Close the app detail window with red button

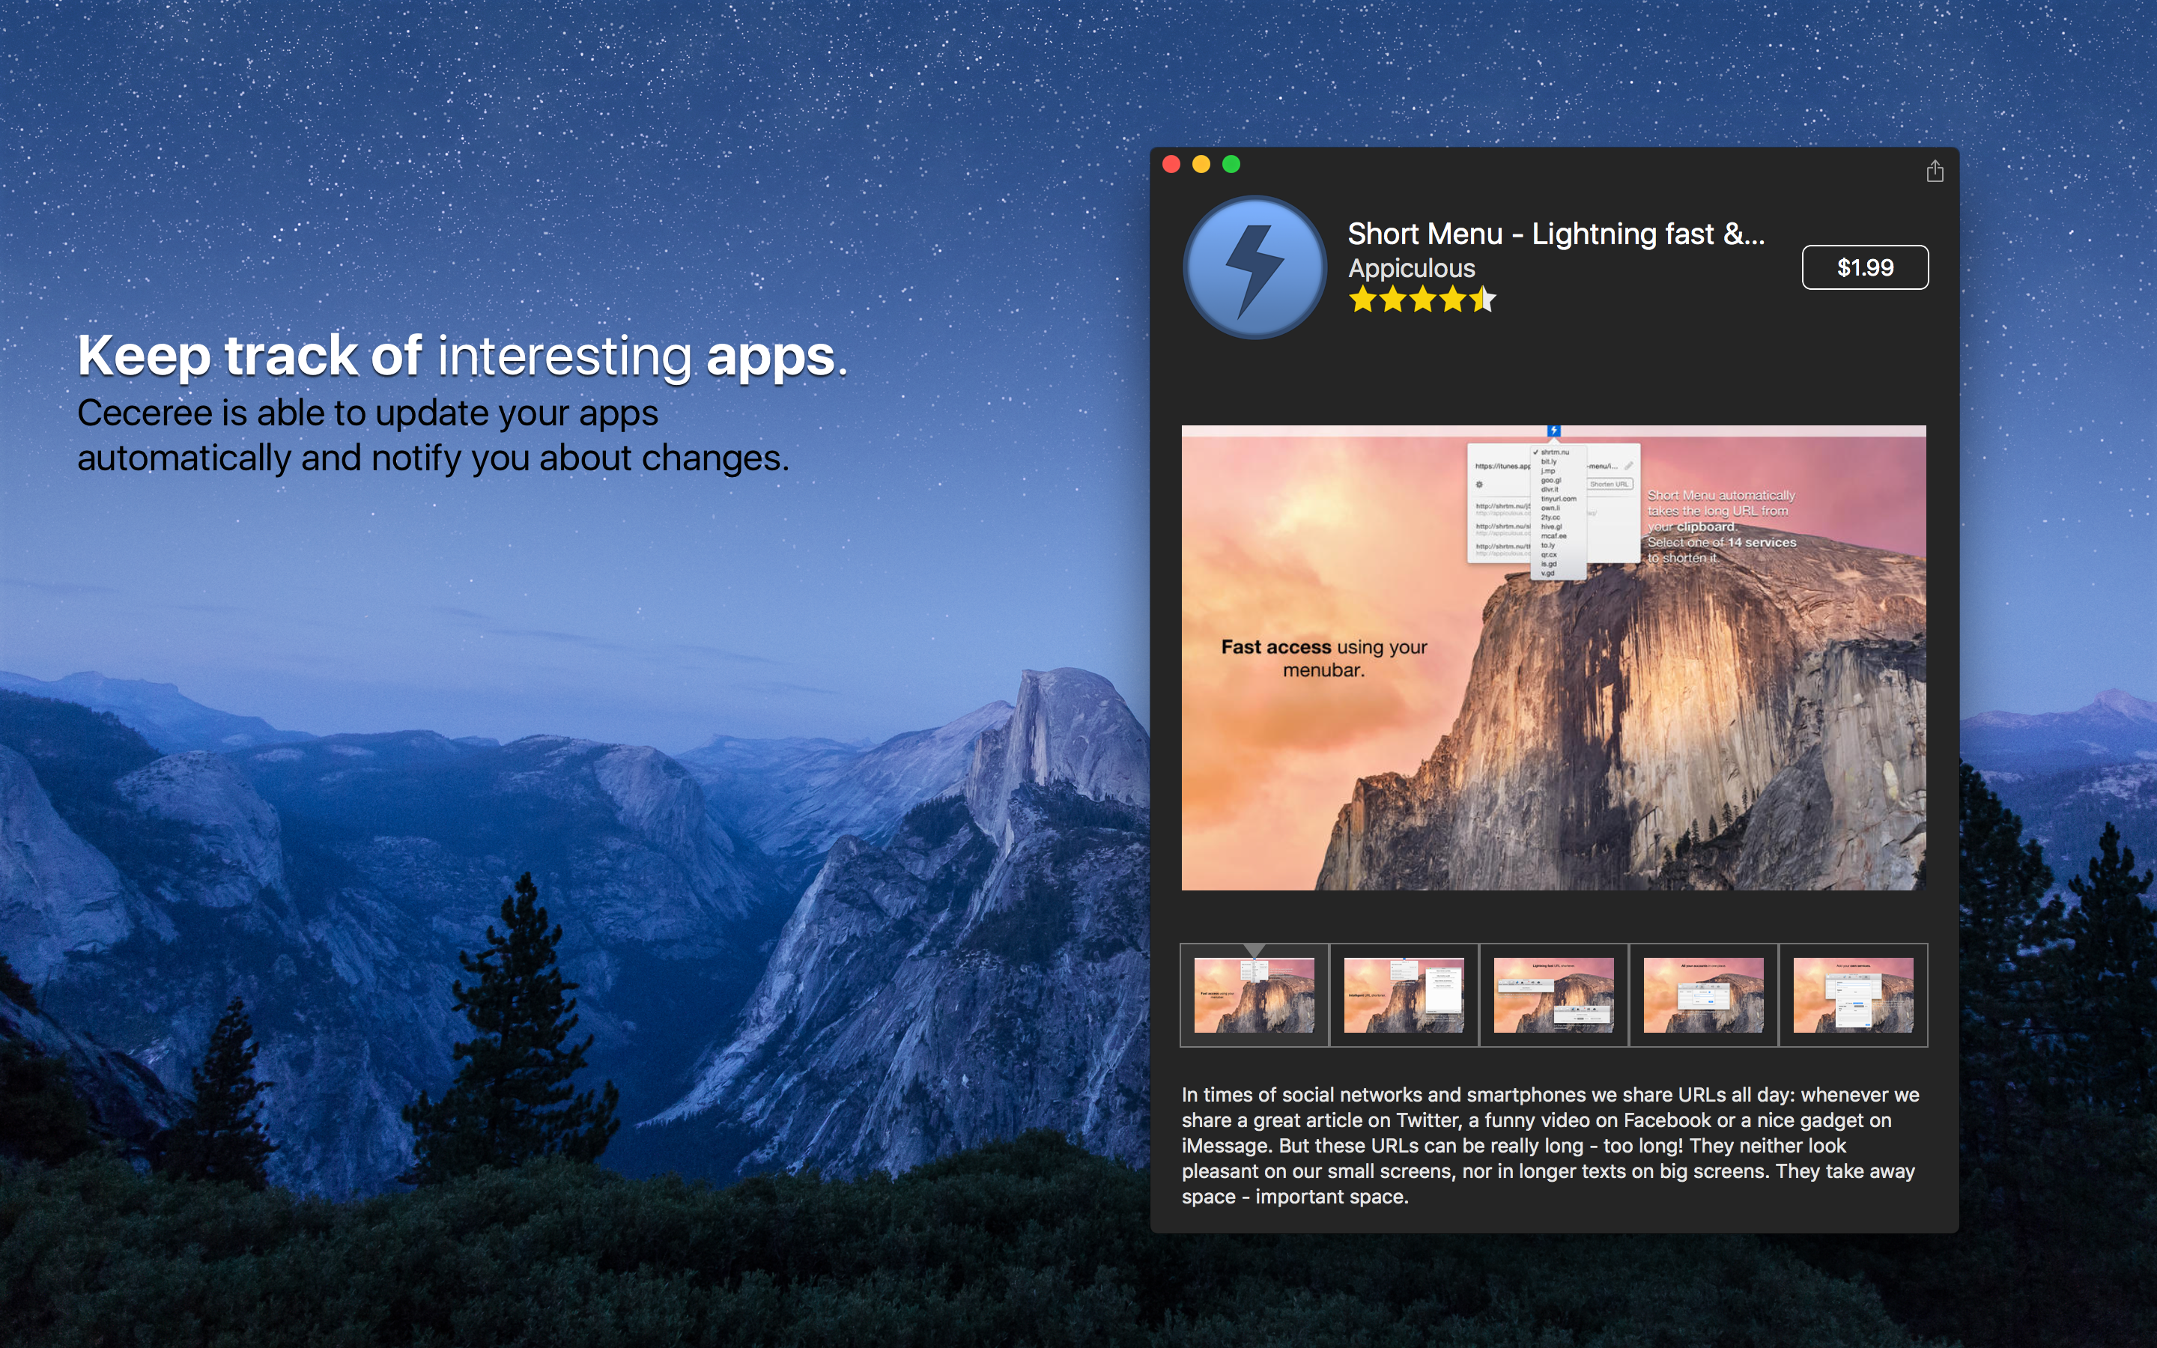[x=1172, y=164]
